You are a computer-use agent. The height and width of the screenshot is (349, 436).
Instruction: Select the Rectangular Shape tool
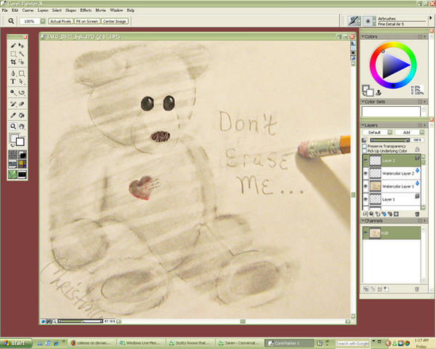(x=21, y=73)
